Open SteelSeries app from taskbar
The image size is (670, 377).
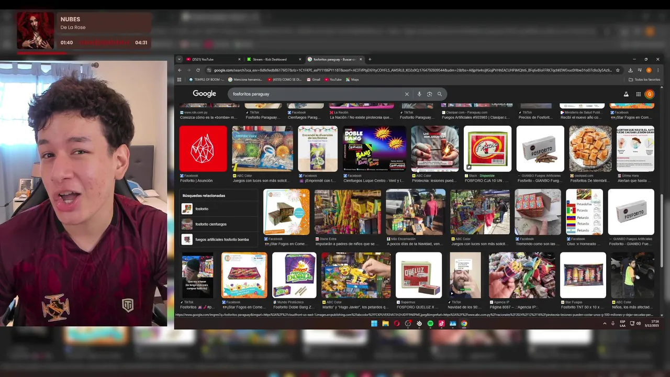point(419,324)
